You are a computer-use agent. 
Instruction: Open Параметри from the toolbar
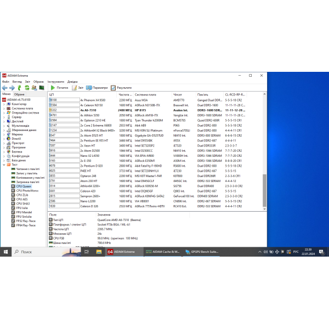97,88
